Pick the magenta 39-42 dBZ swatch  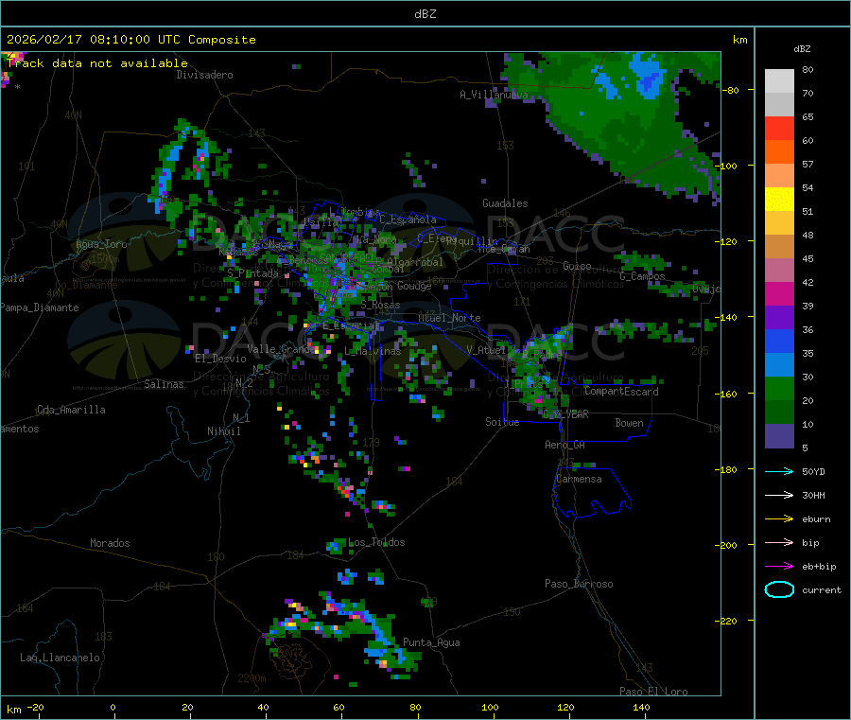tap(779, 293)
